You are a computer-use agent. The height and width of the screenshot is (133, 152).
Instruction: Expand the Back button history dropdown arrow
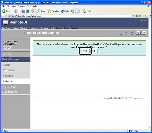coord(11,11)
